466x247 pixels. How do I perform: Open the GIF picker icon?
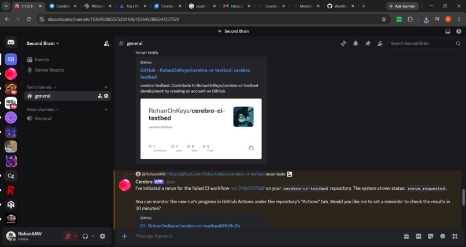coord(419,236)
